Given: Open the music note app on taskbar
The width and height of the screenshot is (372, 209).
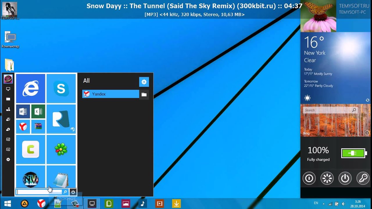Looking at the screenshot, I should click(x=143, y=203).
